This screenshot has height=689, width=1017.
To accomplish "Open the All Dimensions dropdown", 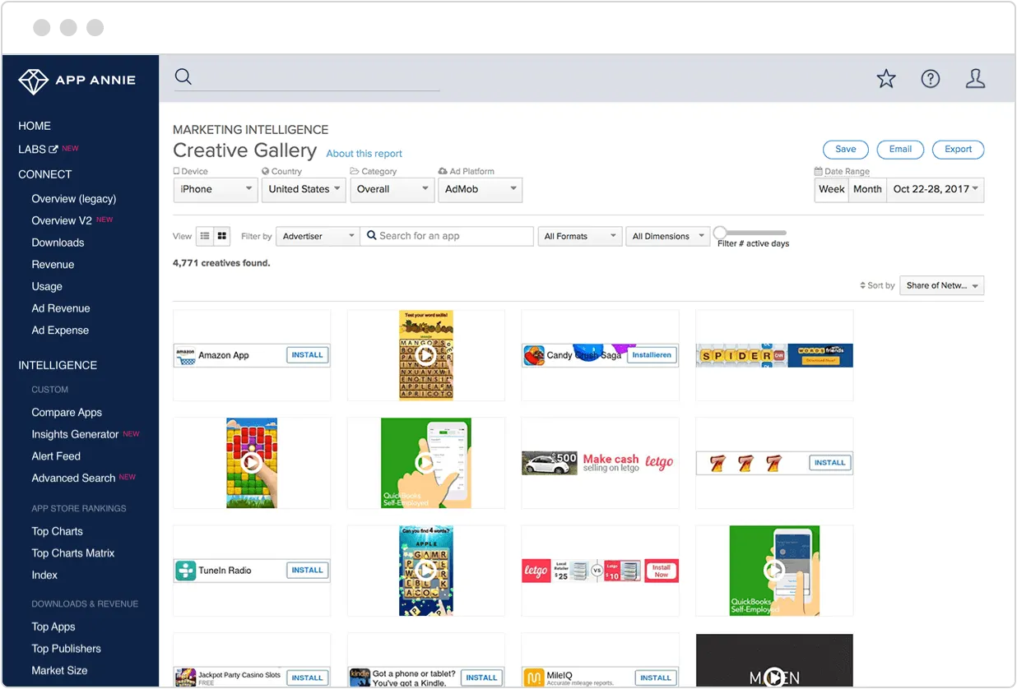I will tap(667, 236).
